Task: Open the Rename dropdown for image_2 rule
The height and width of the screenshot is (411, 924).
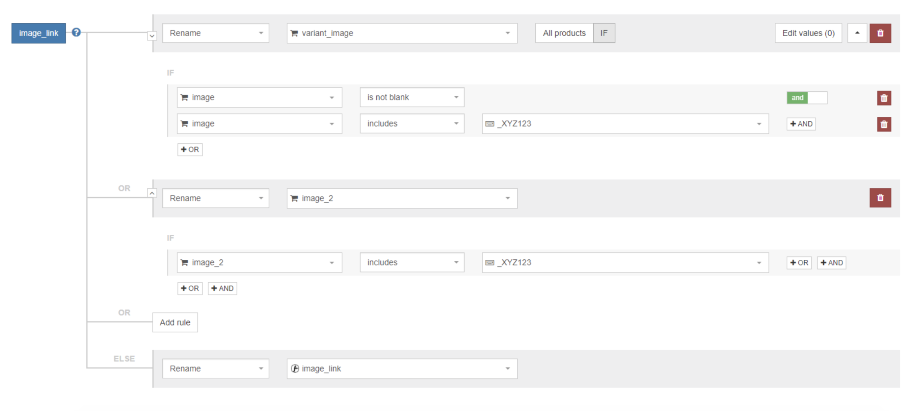Action: click(x=215, y=198)
